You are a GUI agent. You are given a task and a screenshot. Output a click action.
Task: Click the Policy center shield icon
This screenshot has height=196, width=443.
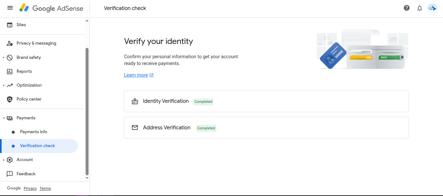10,99
